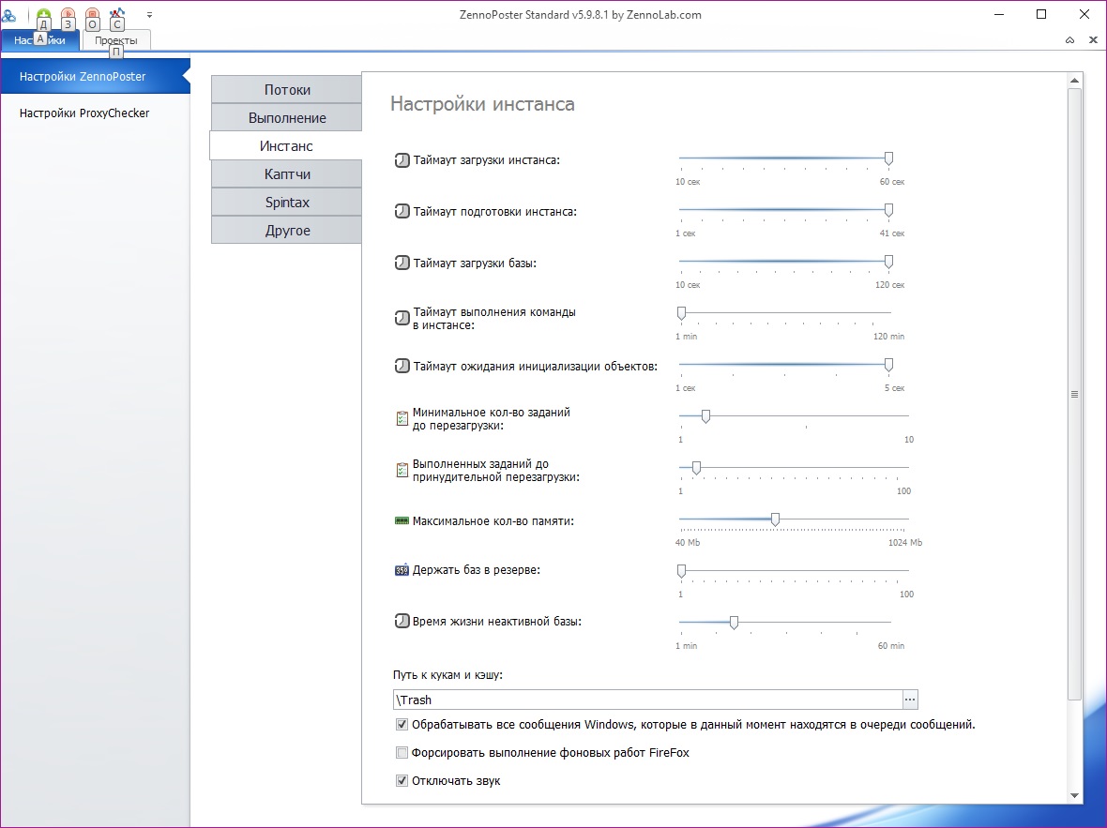The width and height of the screenshot is (1107, 828).
Task: Click clock icon beside Таймаут ожидания инициализации
Action: tap(402, 366)
